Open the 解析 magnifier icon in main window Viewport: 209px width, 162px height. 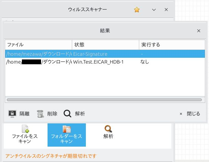pyautogui.click(x=108, y=129)
